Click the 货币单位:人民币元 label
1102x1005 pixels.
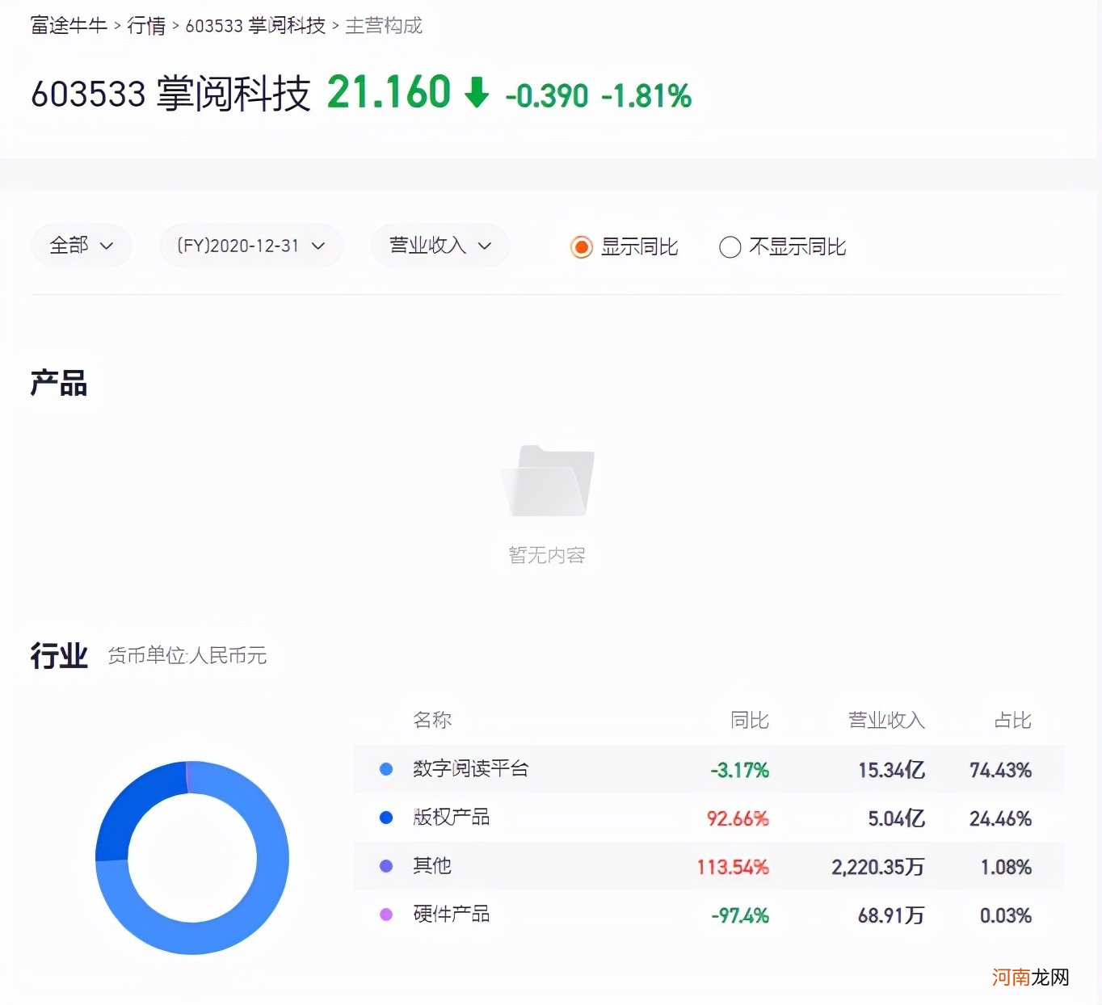point(187,655)
